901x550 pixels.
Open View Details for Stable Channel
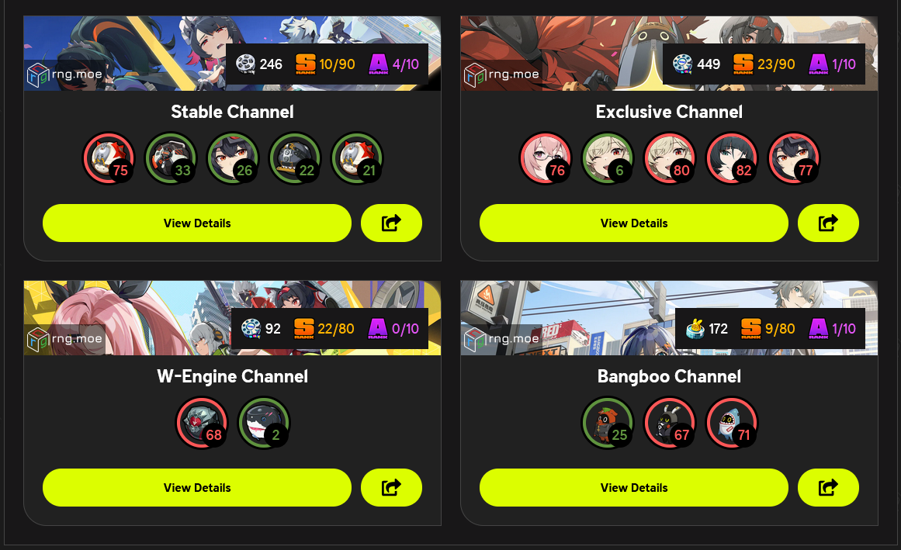[x=196, y=223]
